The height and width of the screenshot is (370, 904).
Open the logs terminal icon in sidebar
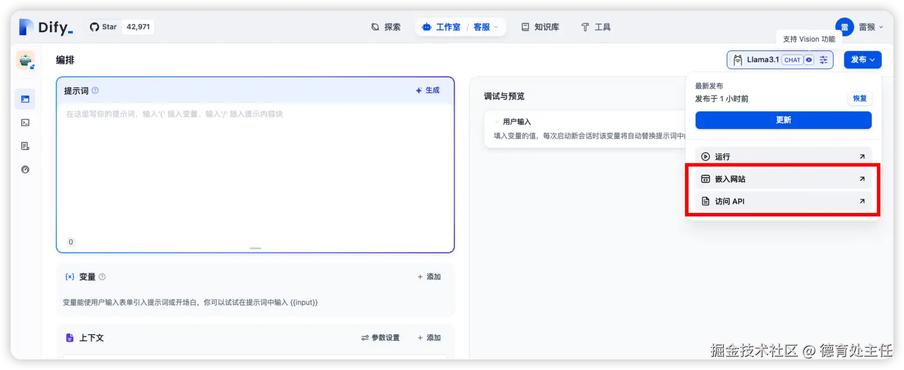click(x=25, y=122)
